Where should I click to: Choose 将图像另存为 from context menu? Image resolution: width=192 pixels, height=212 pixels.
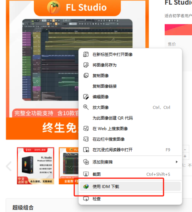pyautogui.click(x=130, y=65)
